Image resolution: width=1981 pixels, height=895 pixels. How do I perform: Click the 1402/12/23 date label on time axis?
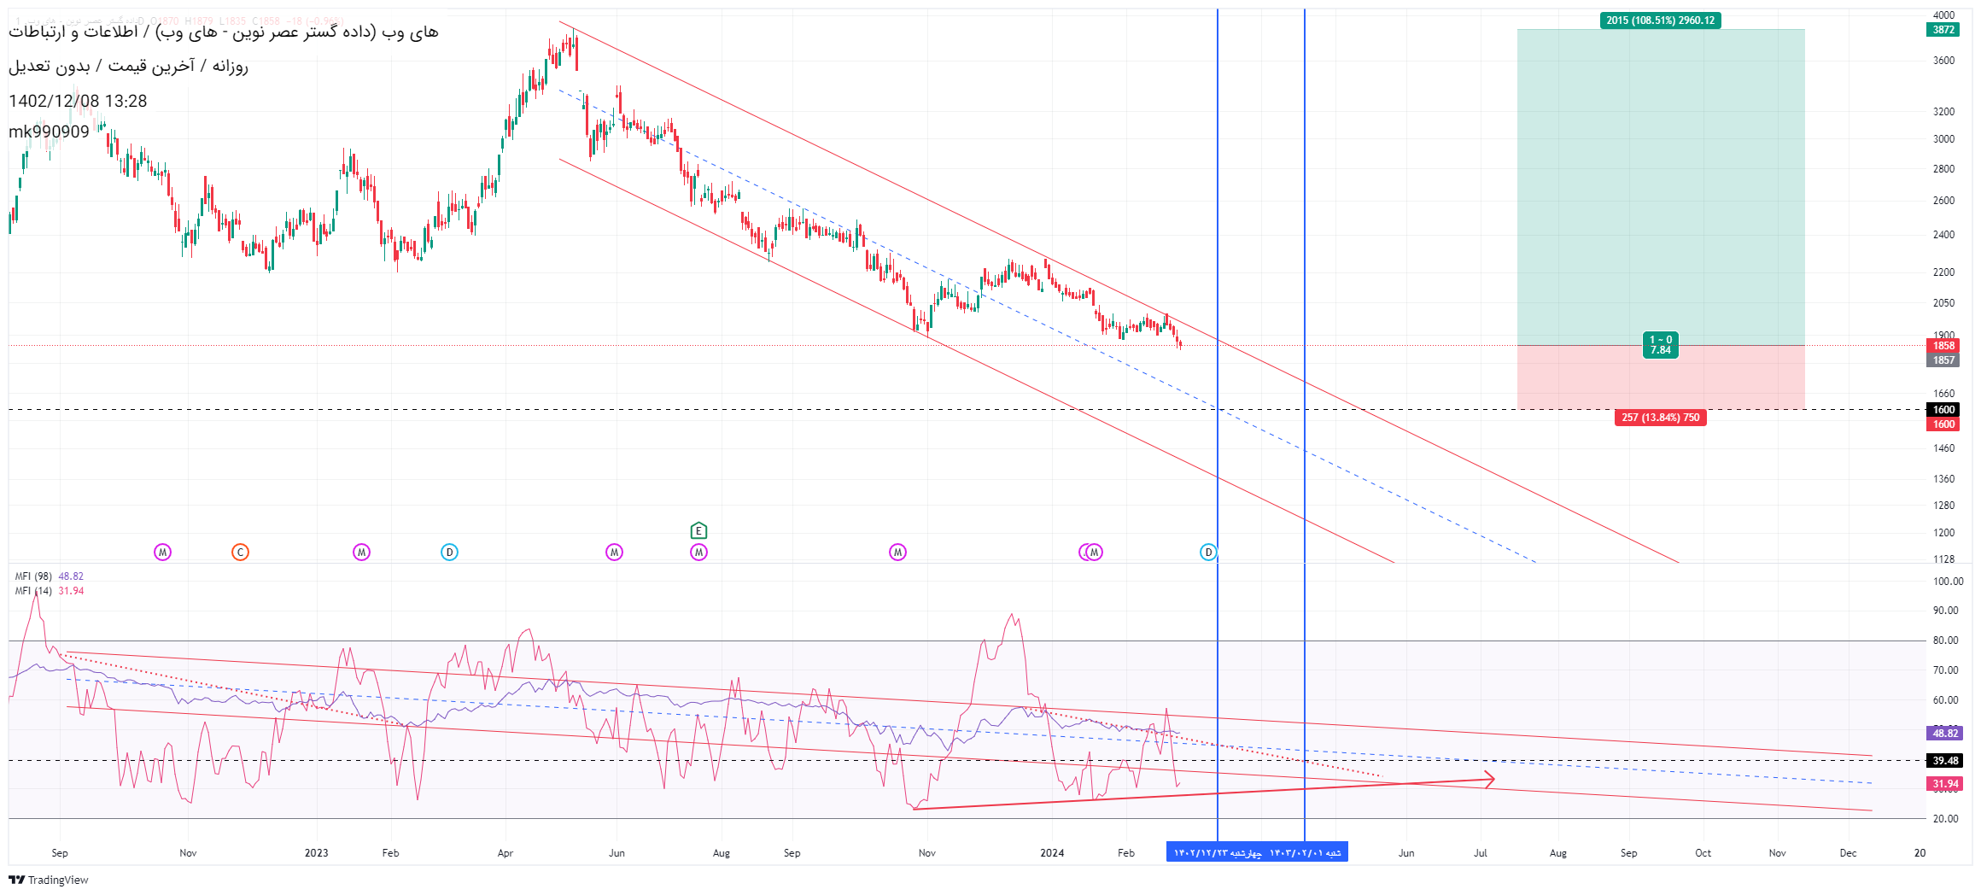pos(1217,852)
